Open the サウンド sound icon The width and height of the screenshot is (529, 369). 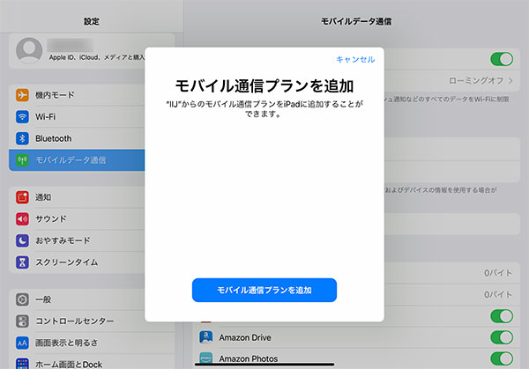(22, 218)
